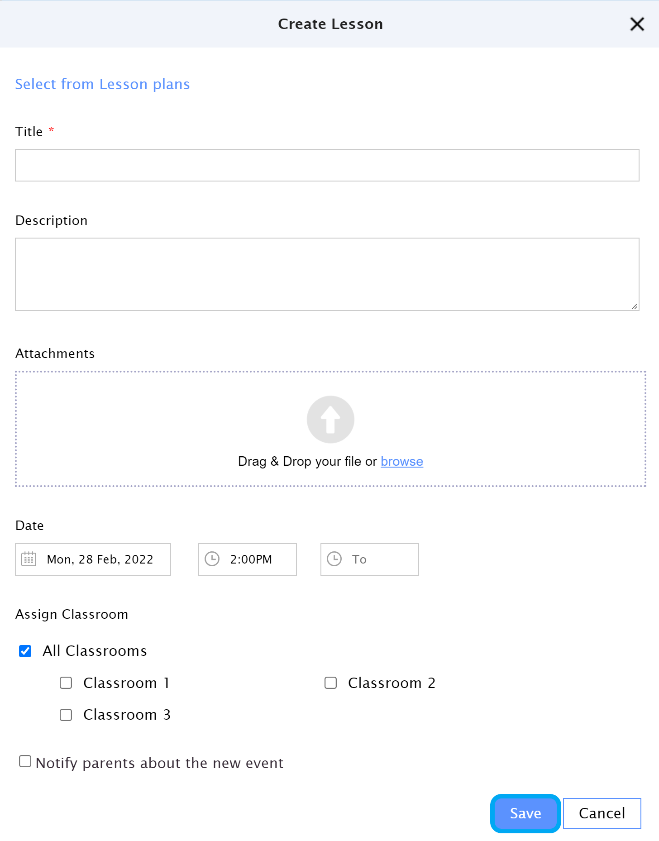Click the calendar icon in the date field
This screenshot has height=841, width=659.
pos(29,559)
